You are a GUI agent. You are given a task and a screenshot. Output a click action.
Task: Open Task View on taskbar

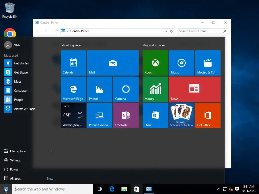[99, 189]
